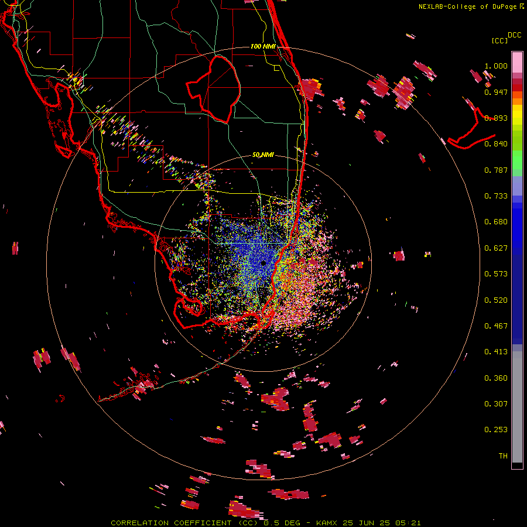Select the 0.680 scale value
527x527 pixels.
tap(496, 222)
